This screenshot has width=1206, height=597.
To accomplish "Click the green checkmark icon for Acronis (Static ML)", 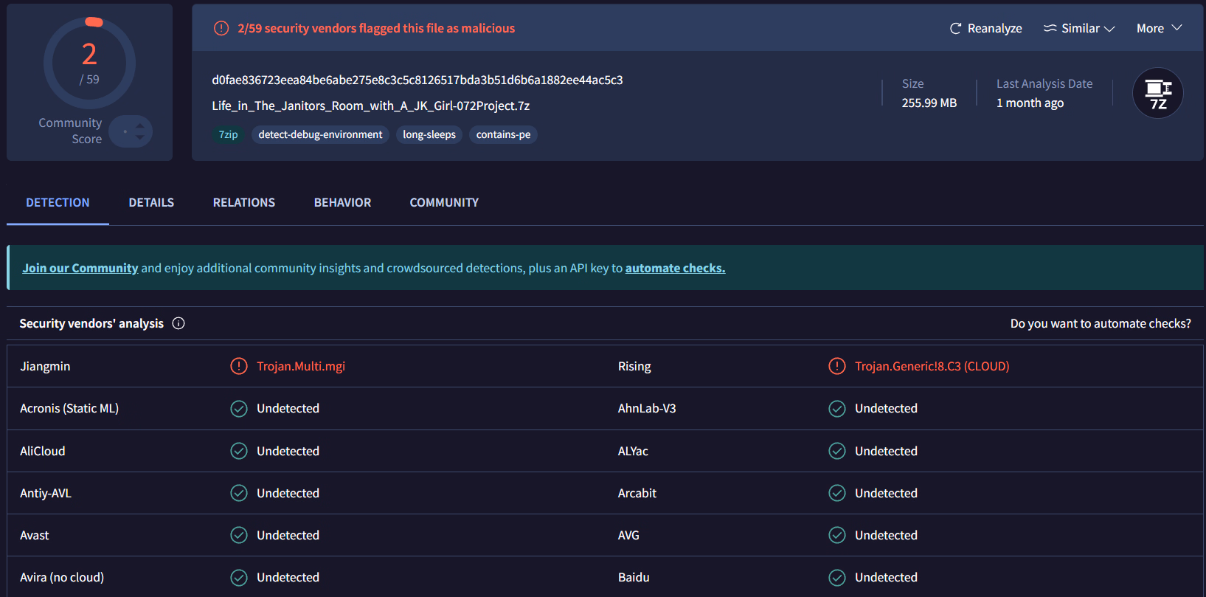I will (x=239, y=409).
